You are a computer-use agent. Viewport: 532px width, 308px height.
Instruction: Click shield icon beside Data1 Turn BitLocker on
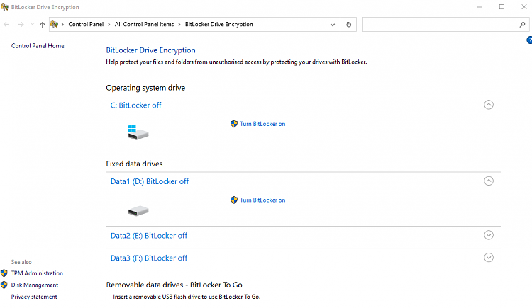[234, 200]
